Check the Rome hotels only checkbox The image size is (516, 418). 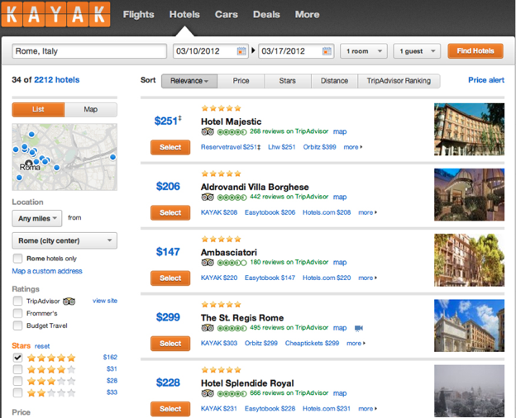pyautogui.click(x=17, y=259)
